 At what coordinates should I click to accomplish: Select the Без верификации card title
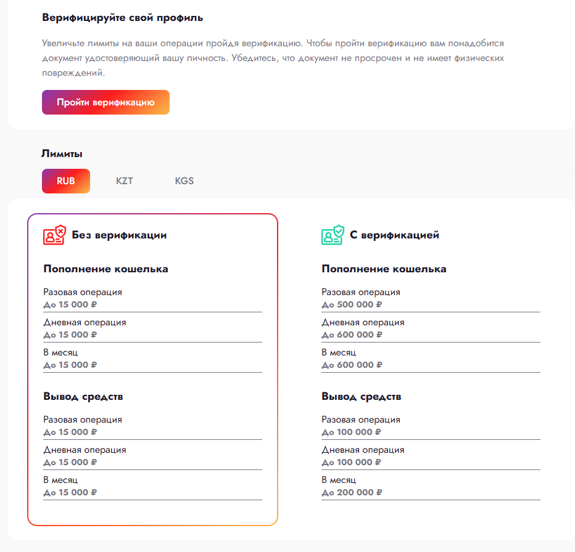tap(119, 235)
